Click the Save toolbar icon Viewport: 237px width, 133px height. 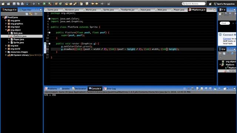[x=14, y=4]
